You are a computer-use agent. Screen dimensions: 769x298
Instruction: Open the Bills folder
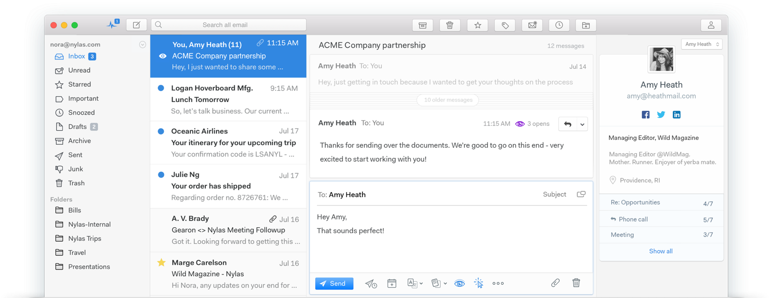(68, 210)
